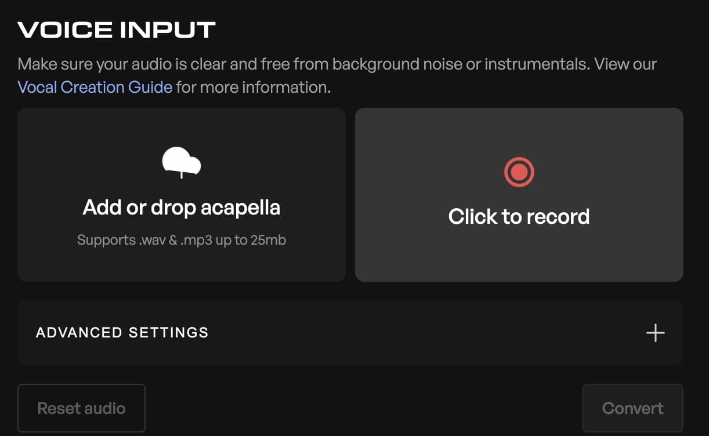Screen dimensions: 709x436
Task: Click the cloud upload icon
Action: coord(182,162)
